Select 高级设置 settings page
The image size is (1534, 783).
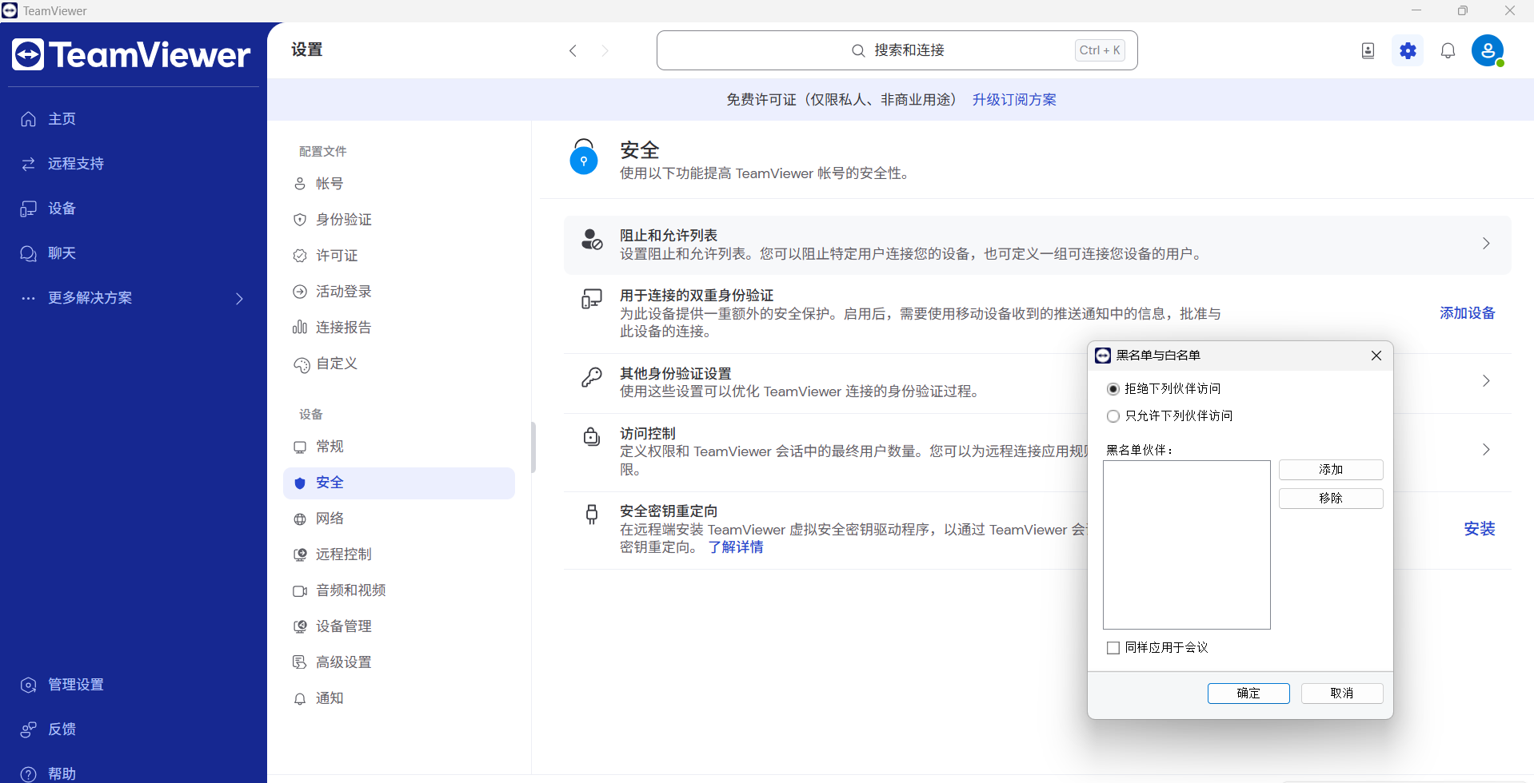pyautogui.click(x=398, y=662)
